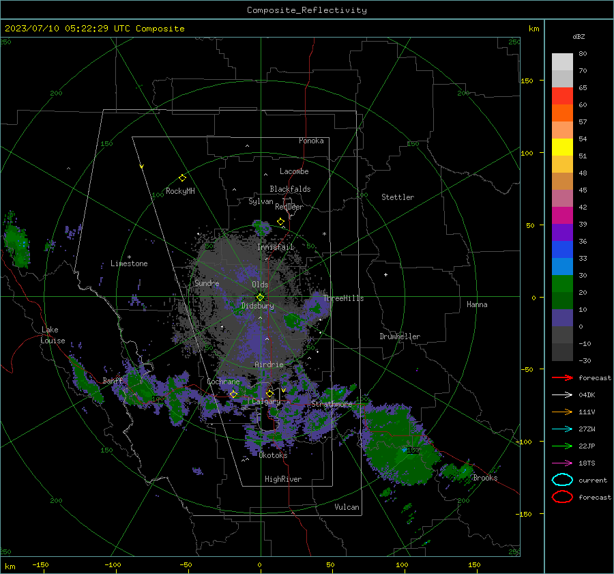614x574 pixels.
Task: Select the 65 dBZ red color swatch
Action: coord(562,96)
